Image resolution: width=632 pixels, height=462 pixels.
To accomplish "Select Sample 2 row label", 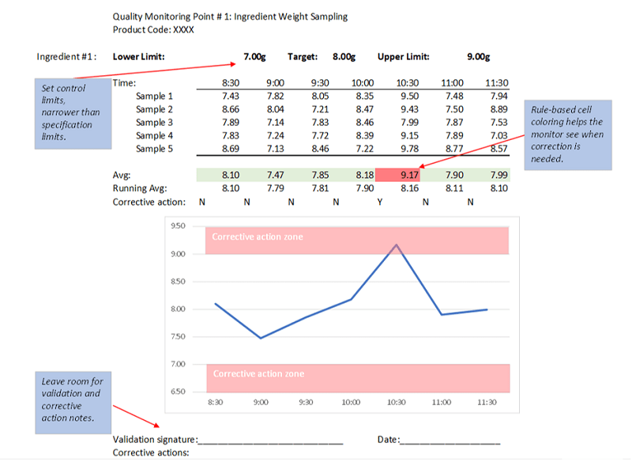I will [154, 109].
